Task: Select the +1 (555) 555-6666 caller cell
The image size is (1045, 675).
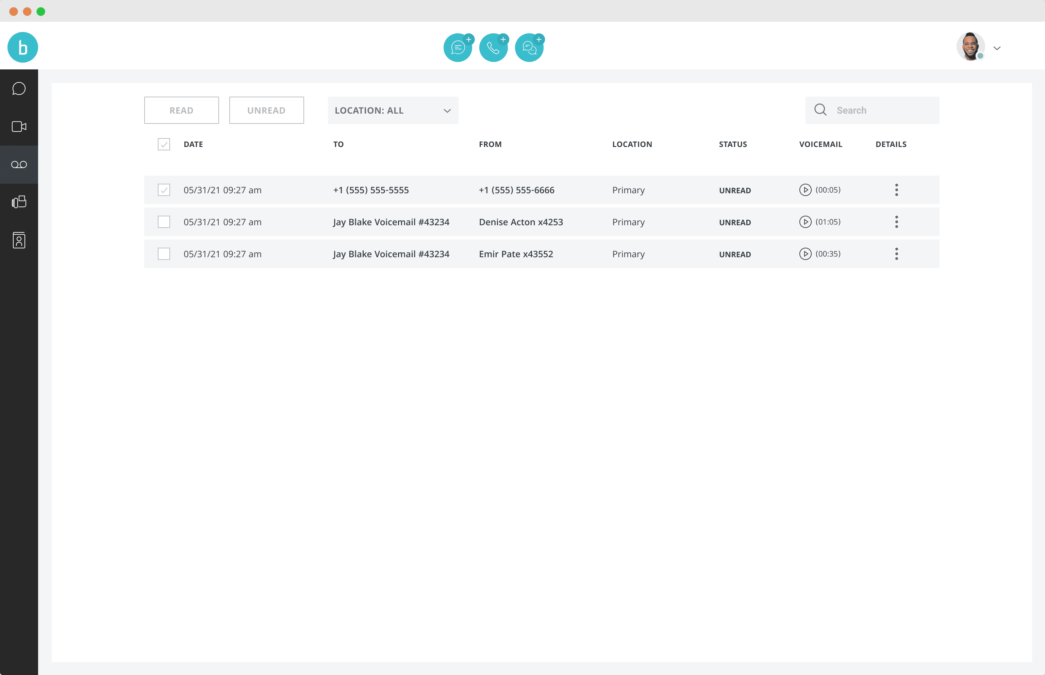Action: coord(517,190)
